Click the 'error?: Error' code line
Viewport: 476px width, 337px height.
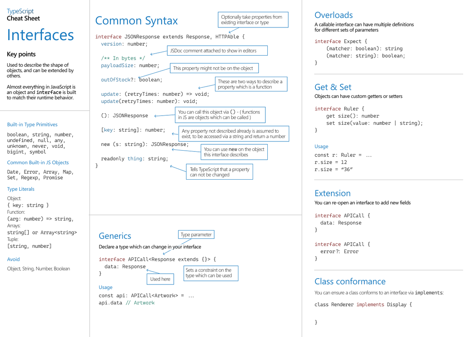(x=339, y=252)
